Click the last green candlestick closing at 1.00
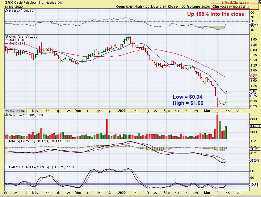The width and height of the screenshot is (261, 197). click(x=226, y=98)
